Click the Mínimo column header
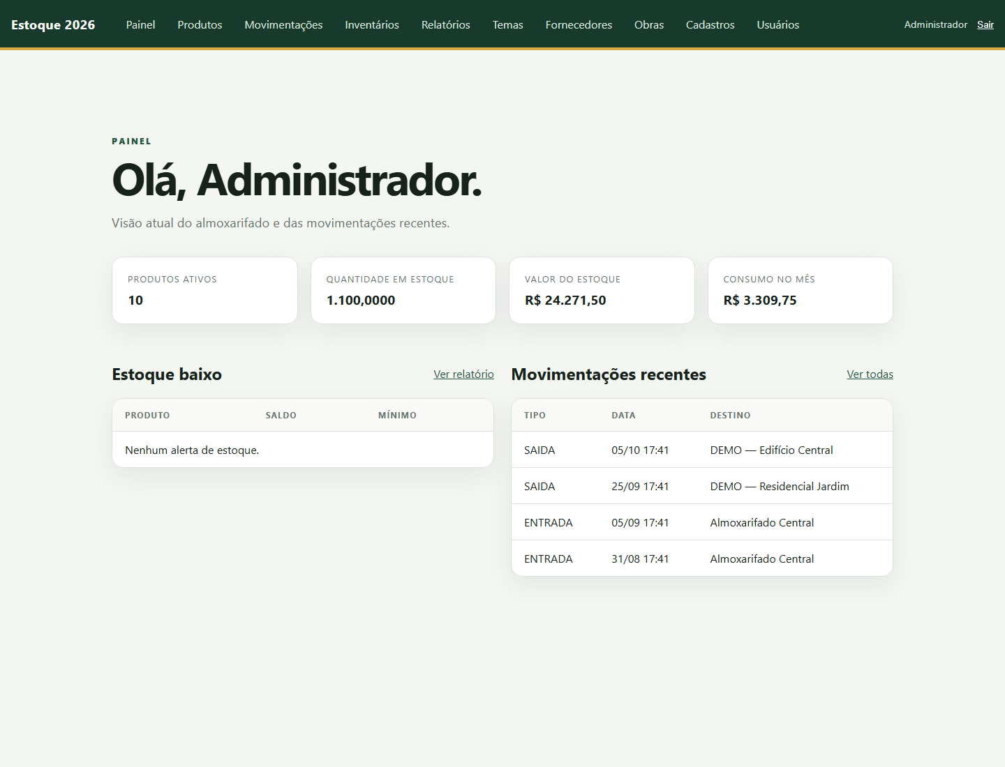This screenshot has height=767, width=1005. pos(397,416)
